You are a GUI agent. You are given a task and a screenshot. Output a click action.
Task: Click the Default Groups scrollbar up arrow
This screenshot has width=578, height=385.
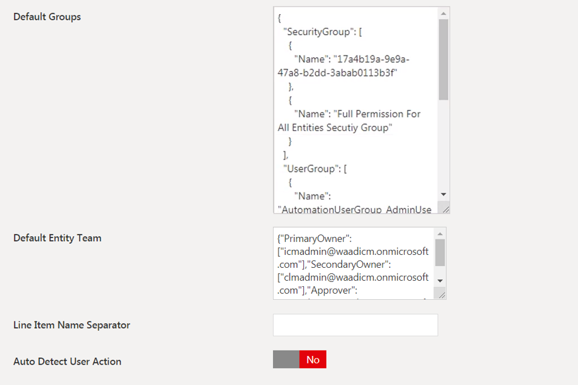click(x=443, y=12)
